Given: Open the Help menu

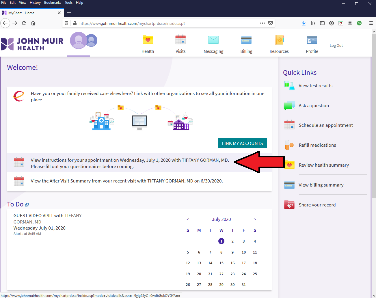Looking at the screenshot, I should click(79, 3).
